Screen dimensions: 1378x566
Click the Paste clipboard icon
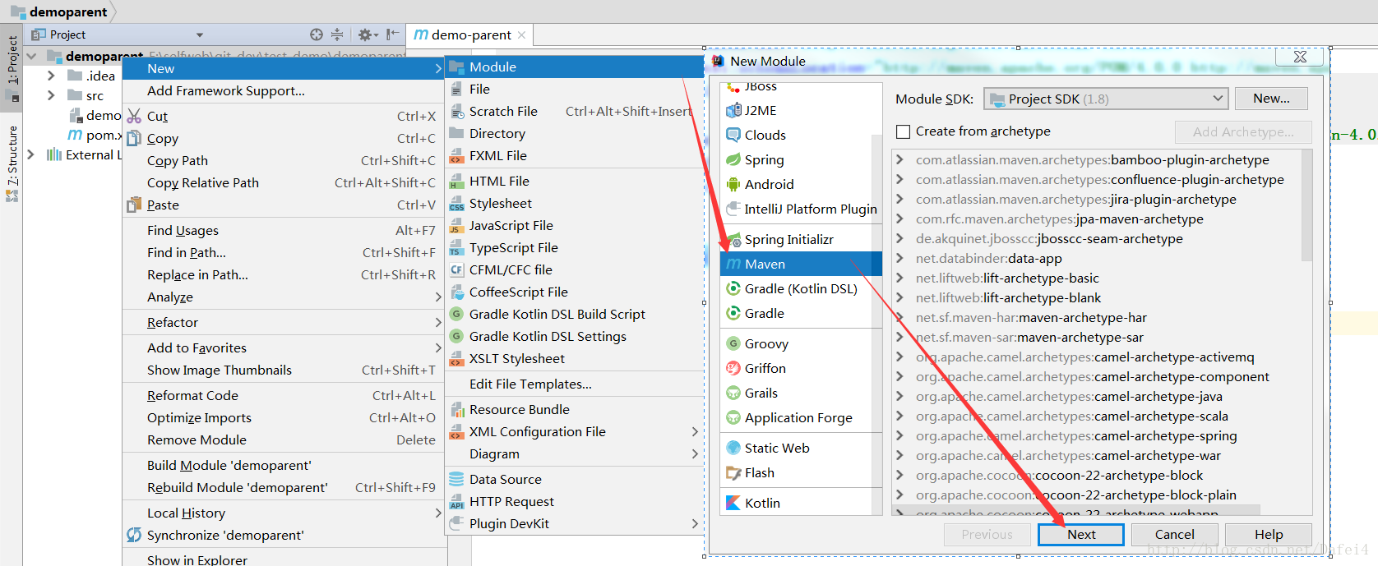[134, 205]
